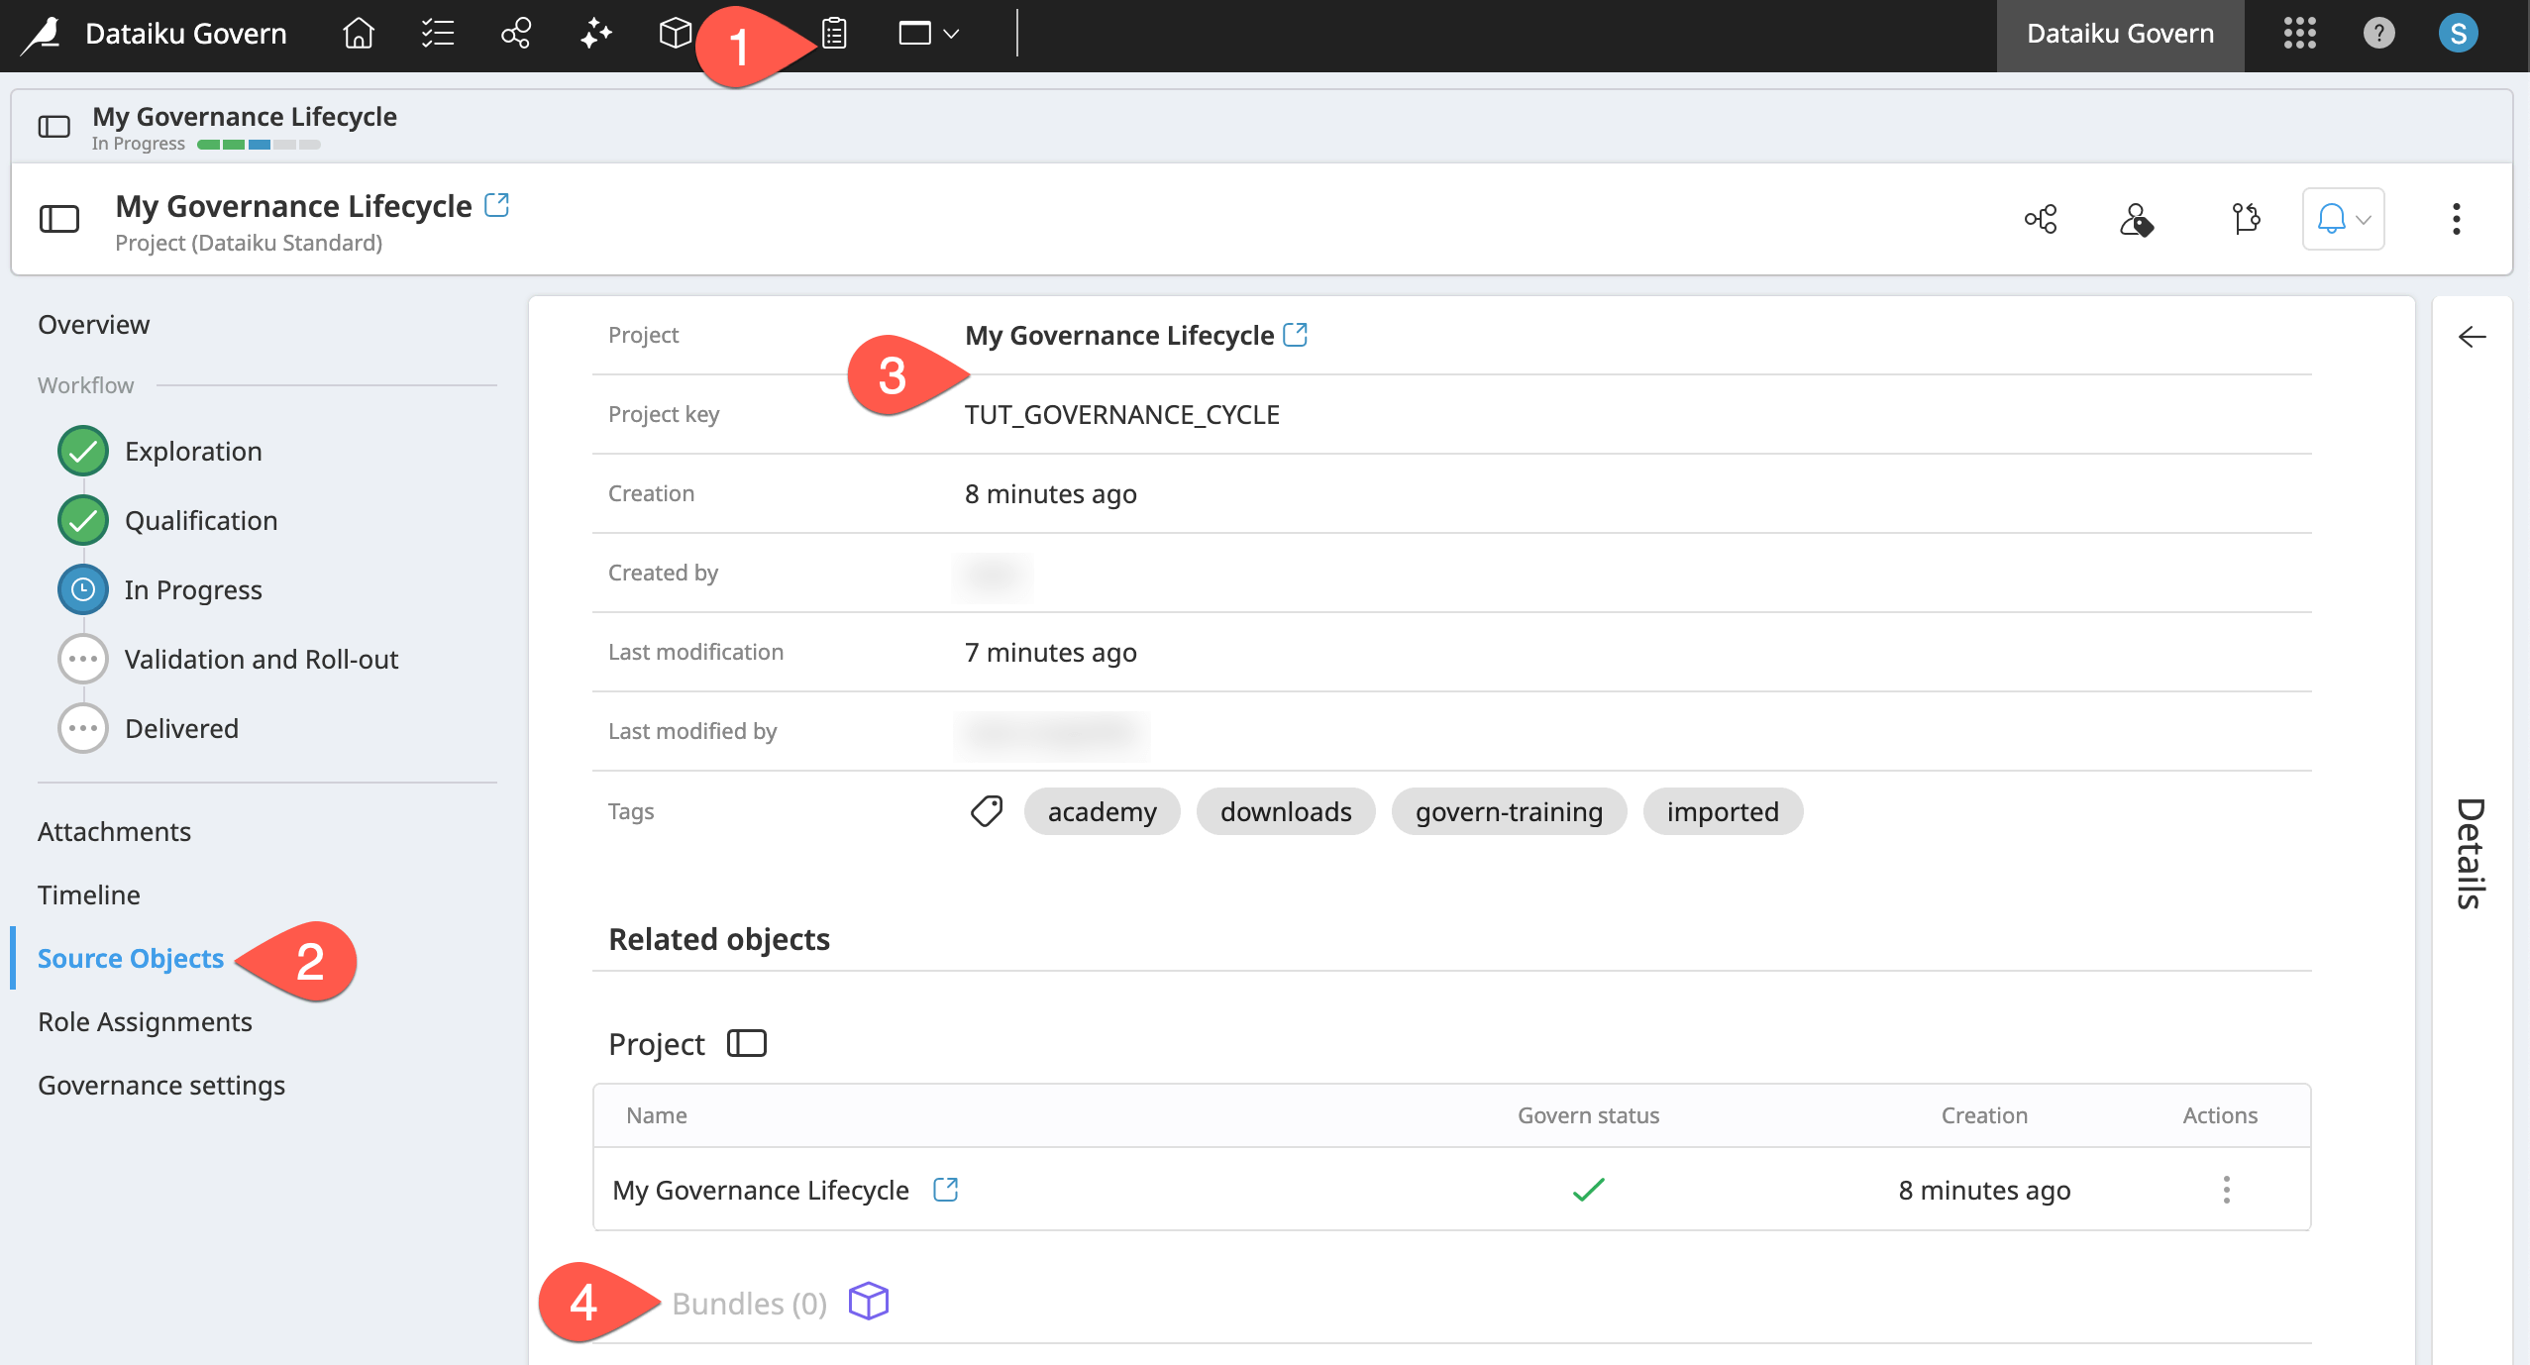The width and height of the screenshot is (2530, 1365).
Task: Click the govern-training tag
Action: pos(1509,811)
